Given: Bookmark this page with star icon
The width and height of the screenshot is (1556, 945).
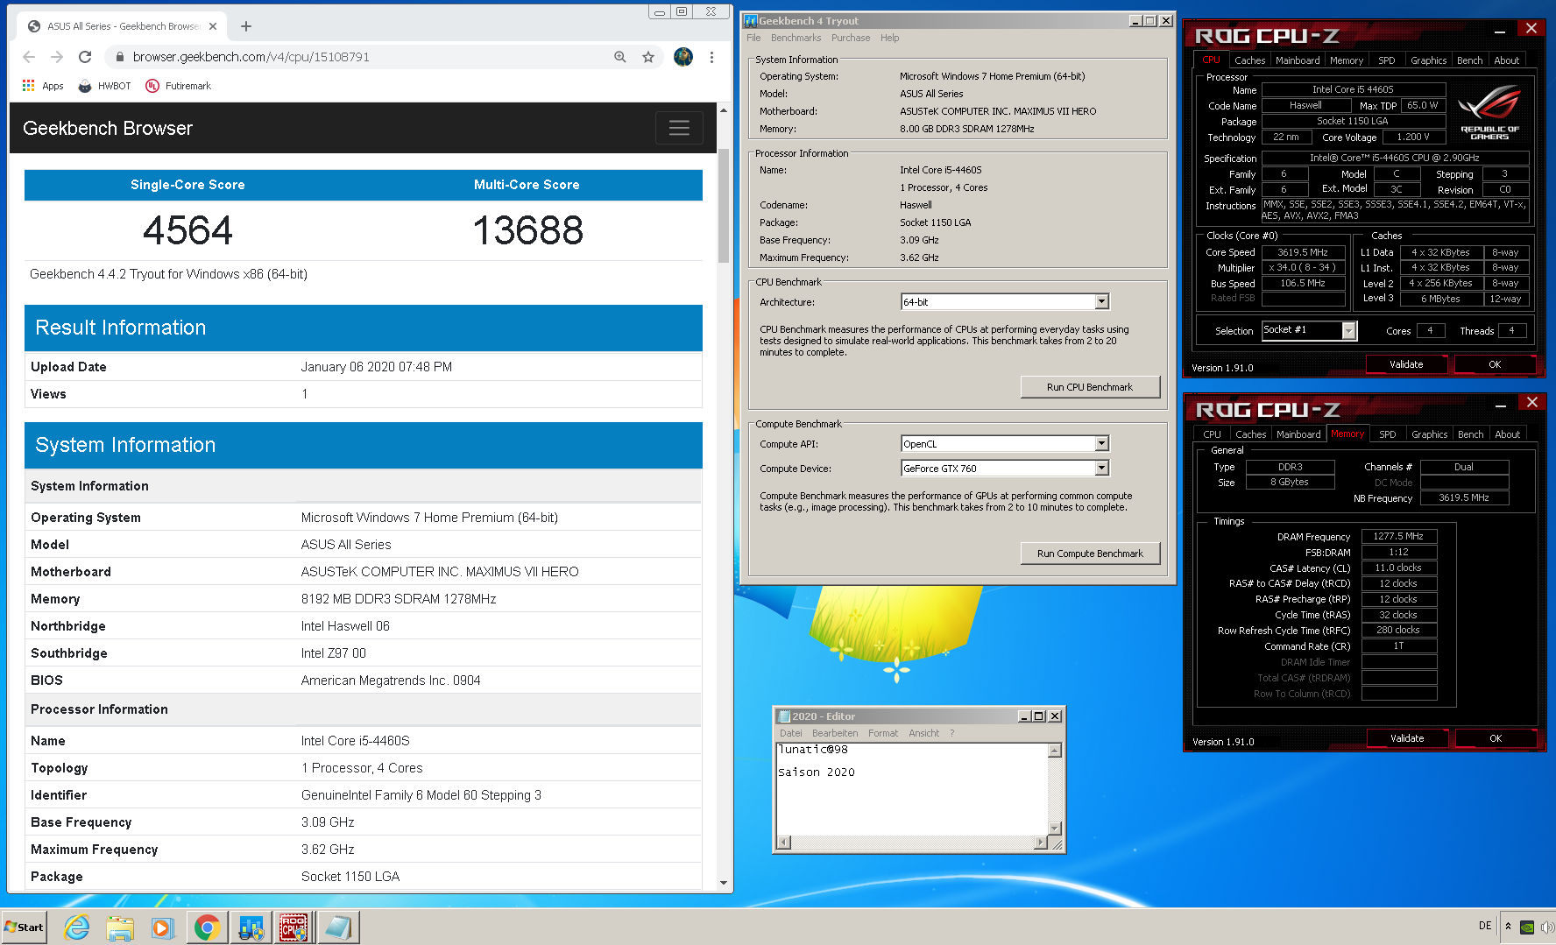Looking at the screenshot, I should pyautogui.click(x=648, y=57).
